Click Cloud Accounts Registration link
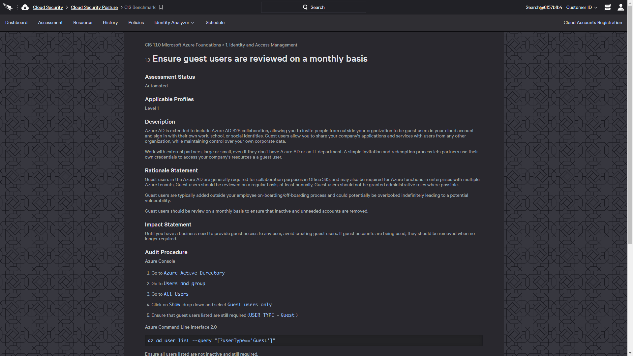Image resolution: width=633 pixels, height=356 pixels. [593, 22]
